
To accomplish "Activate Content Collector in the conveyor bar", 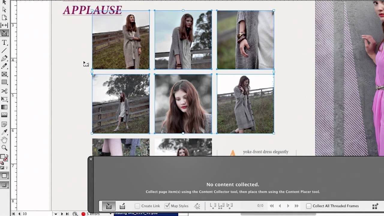I will click(109, 206).
